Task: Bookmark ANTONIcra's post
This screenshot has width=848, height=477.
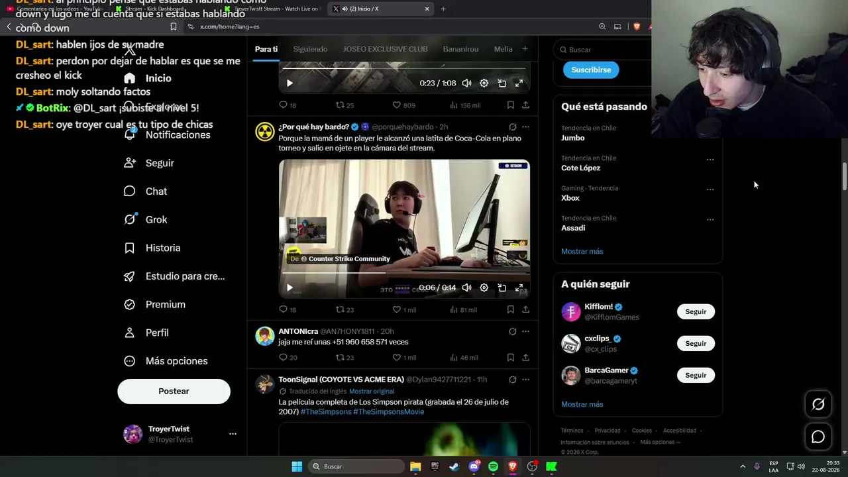Action: pos(510,358)
